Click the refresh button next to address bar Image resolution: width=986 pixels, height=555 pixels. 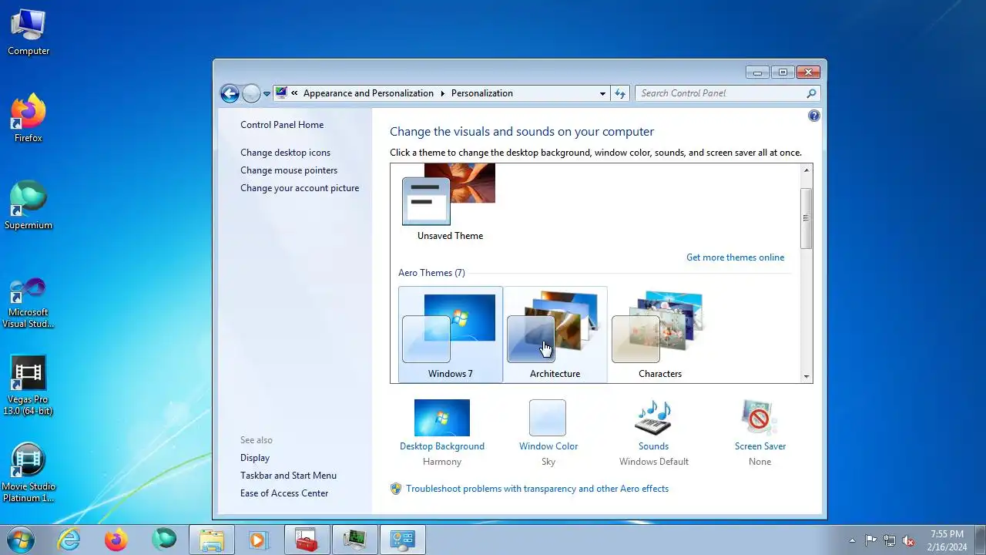[x=620, y=93]
